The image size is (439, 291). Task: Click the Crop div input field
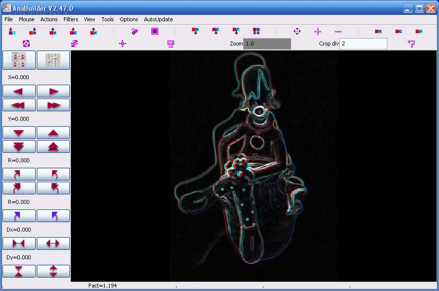[x=363, y=44]
